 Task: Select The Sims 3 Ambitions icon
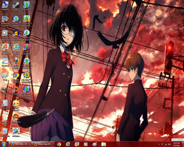pyautogui.click(x=27, y=35)
